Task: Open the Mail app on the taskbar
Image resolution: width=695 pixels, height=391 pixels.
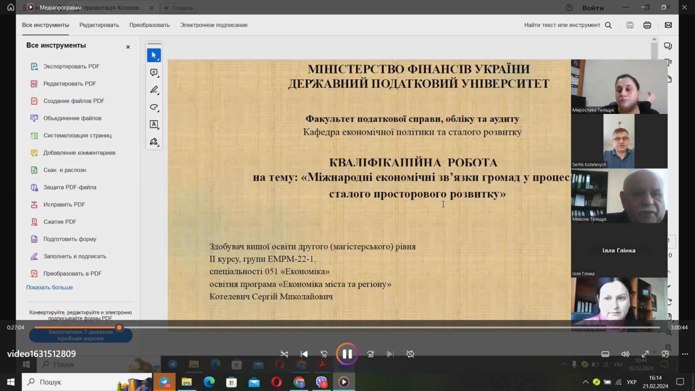Action: tap(254, 382)
